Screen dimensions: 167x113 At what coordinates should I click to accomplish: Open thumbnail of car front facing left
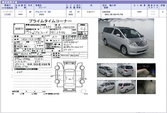(106, 87)
